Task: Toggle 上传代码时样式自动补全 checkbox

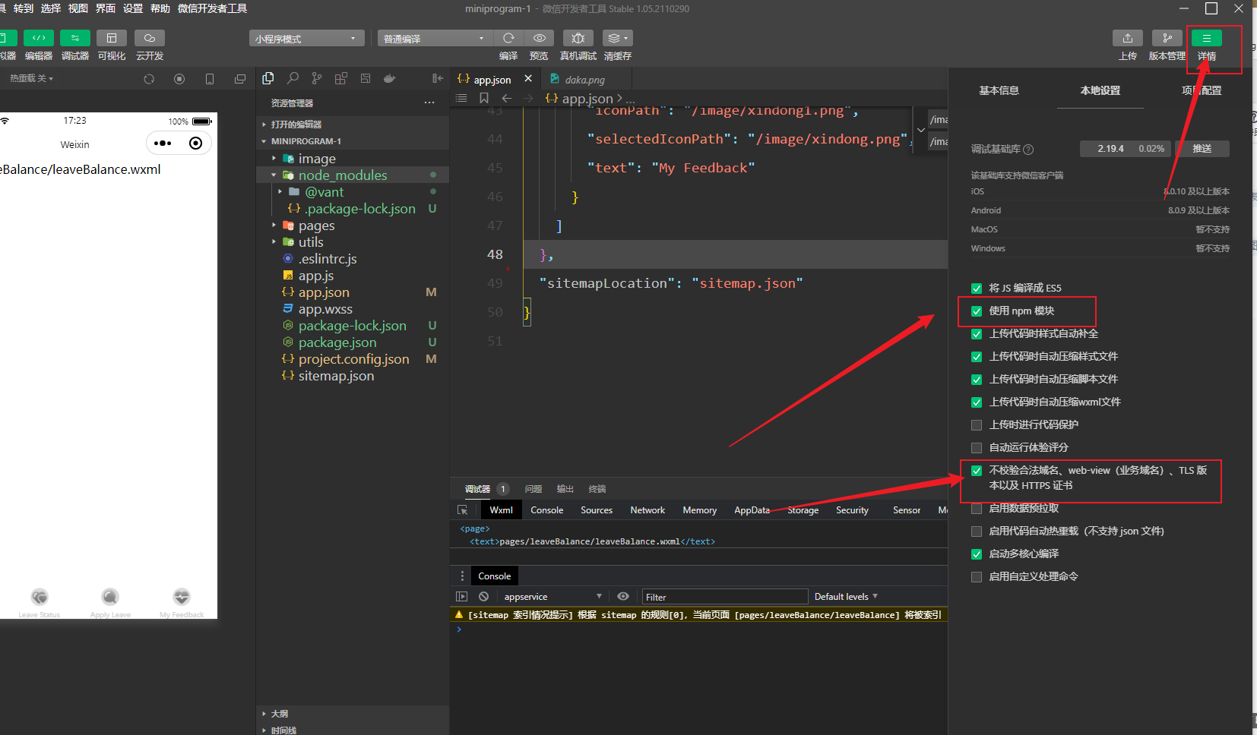Action: click(x=977, y=334)
